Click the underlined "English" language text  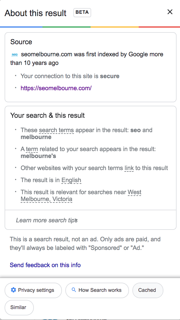(x=71, y=180)
